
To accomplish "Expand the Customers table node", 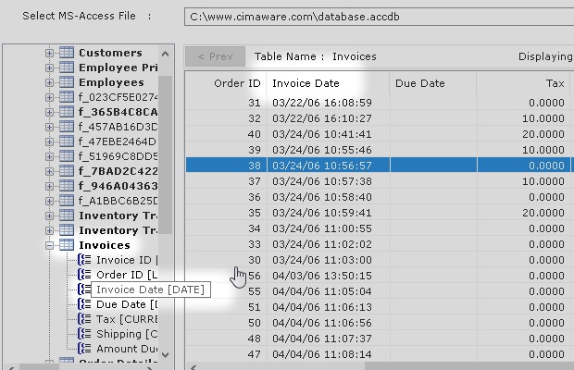I will (50, 53).
